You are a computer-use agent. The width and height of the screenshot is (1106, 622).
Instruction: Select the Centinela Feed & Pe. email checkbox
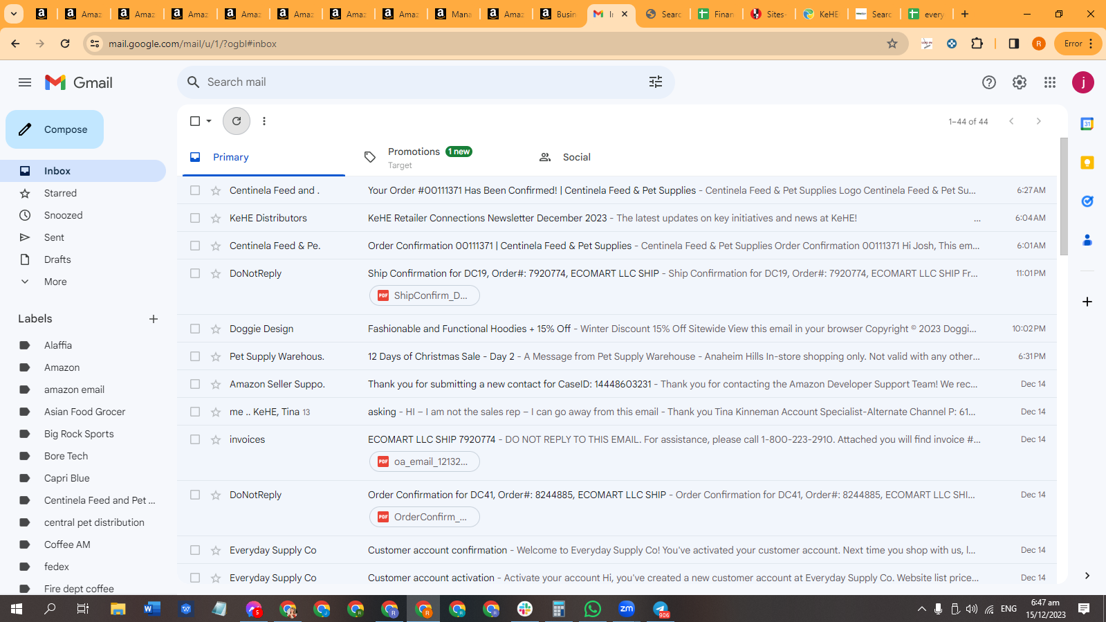[x=195, y=246]
